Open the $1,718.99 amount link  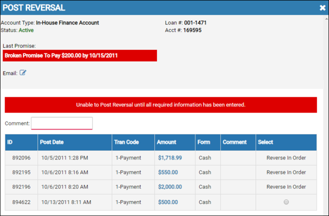coord(170,158)
